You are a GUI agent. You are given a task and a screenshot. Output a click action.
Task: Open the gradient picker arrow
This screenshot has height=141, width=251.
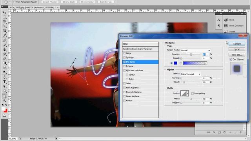point(206,63)
